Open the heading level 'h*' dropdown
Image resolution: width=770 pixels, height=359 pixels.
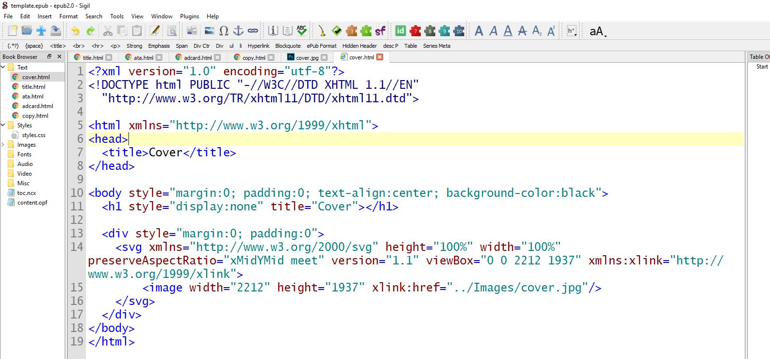[572, 31]
